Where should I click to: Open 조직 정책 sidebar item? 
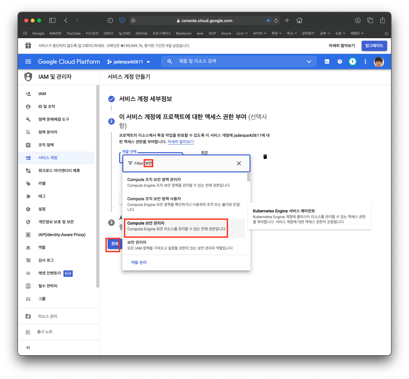(56, 145)
